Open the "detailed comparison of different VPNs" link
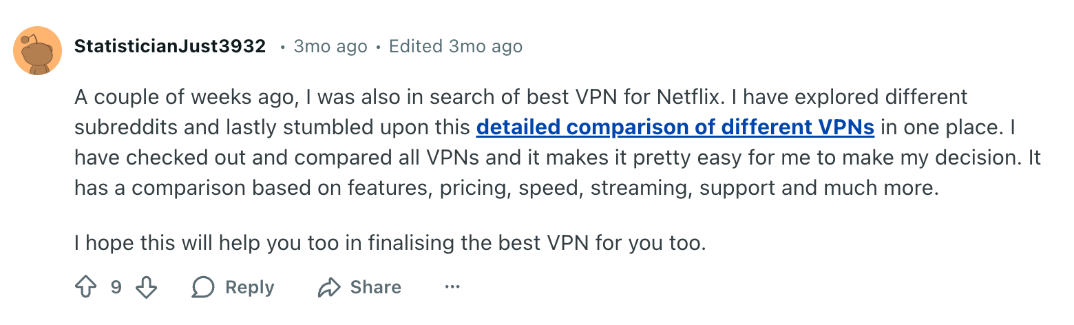This screenshot has height=325, width=1074. 675,127
